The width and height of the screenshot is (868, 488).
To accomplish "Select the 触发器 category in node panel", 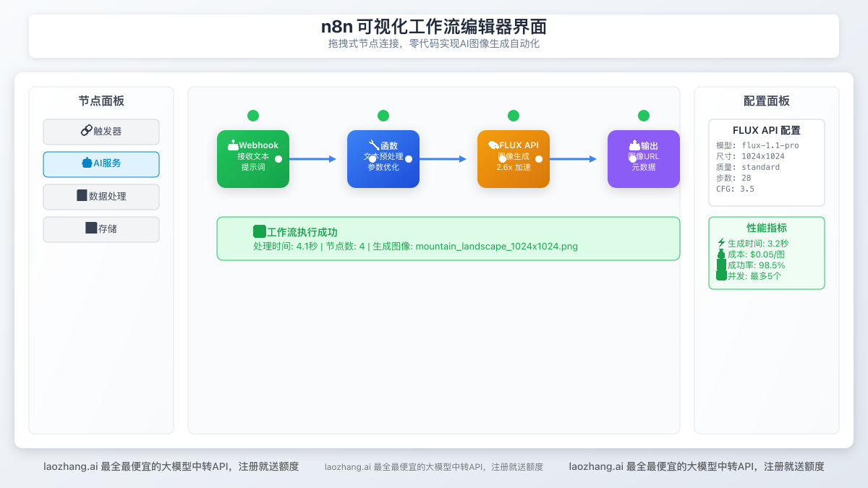I will click(x=101, y=132).
